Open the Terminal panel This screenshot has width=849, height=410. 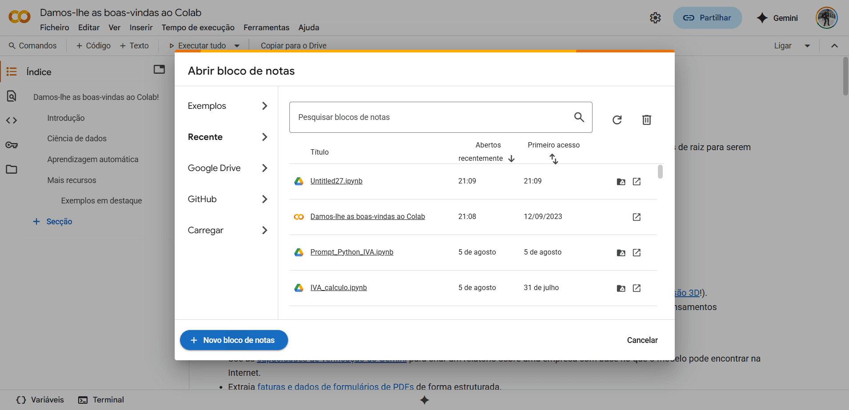101,400
